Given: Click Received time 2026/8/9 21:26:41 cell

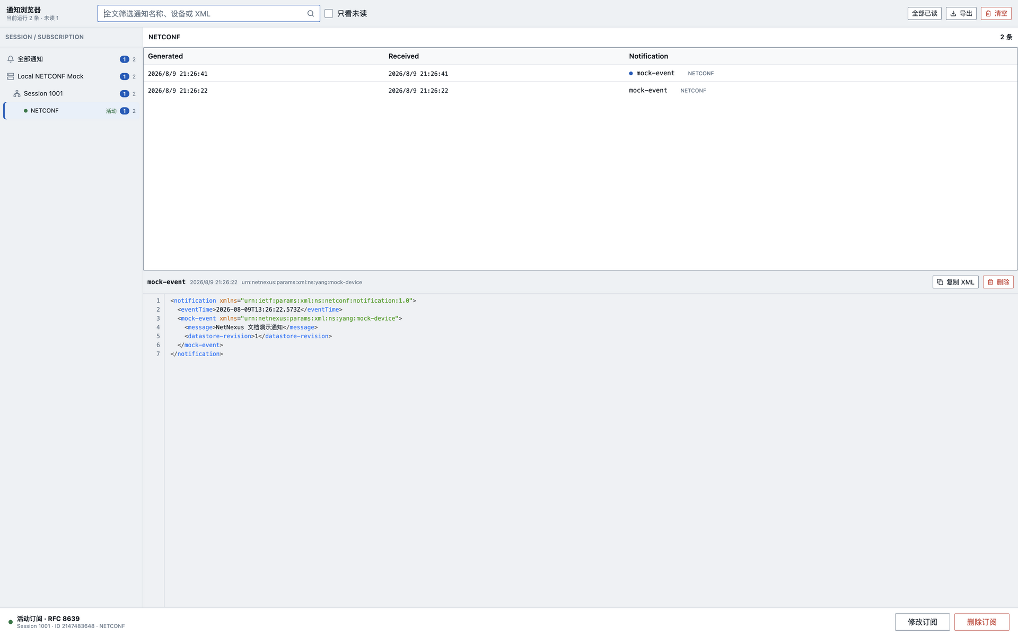Looking at the screenshot, I should click(x=418, y=74).
